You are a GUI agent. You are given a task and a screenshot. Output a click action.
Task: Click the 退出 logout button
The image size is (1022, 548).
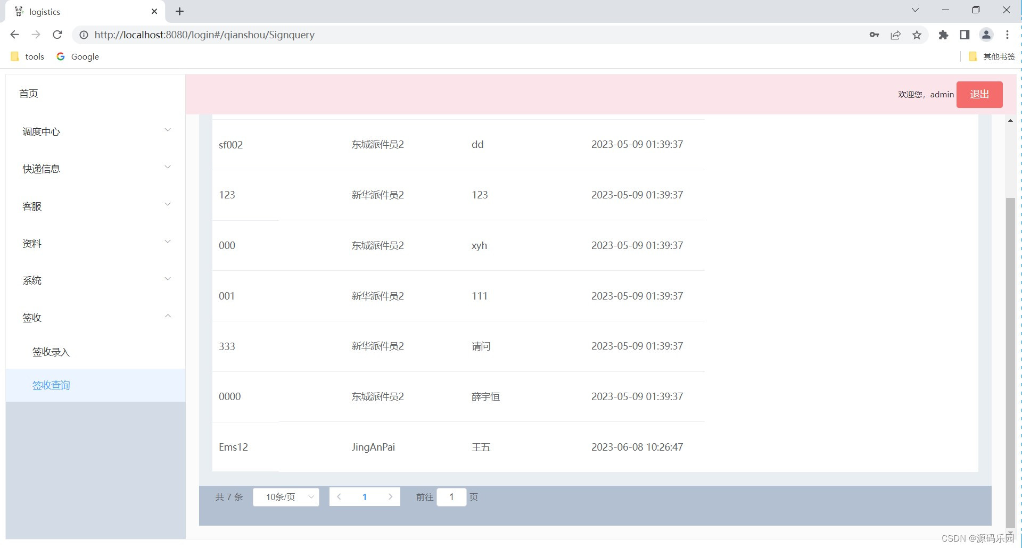click(979, 95)
